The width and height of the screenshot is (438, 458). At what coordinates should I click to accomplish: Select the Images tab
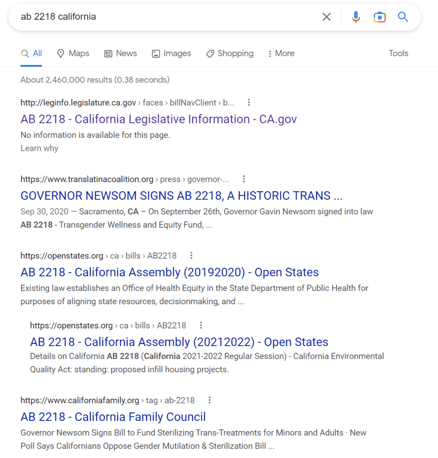pyautogui.click(x=172, y=54)
